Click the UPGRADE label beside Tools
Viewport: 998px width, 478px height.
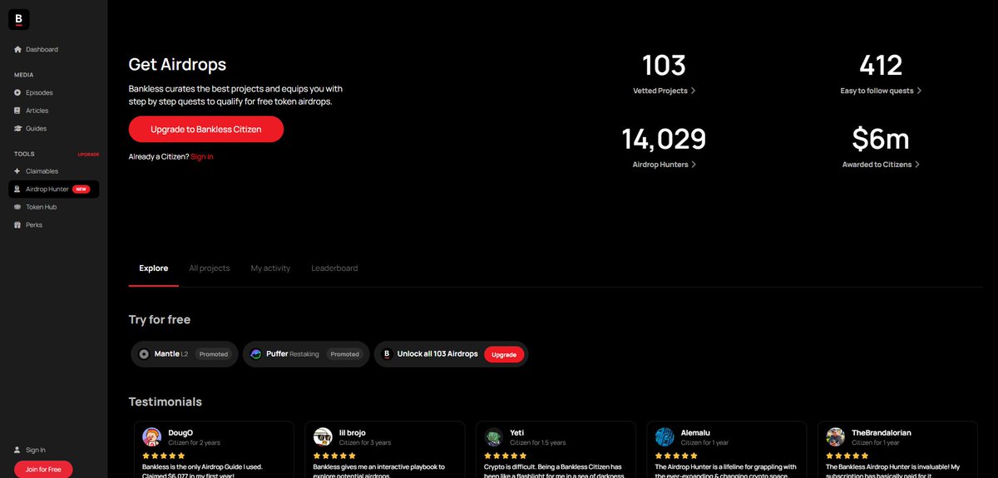[x=88, y=155]
